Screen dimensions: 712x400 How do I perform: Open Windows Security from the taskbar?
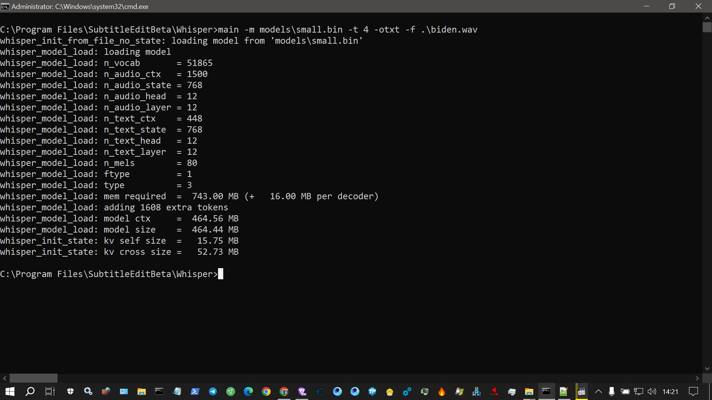click(70, 391)
